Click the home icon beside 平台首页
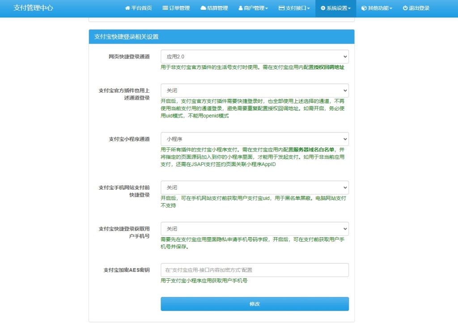This screenshot has height=324, width=458. tap(127, 8)
